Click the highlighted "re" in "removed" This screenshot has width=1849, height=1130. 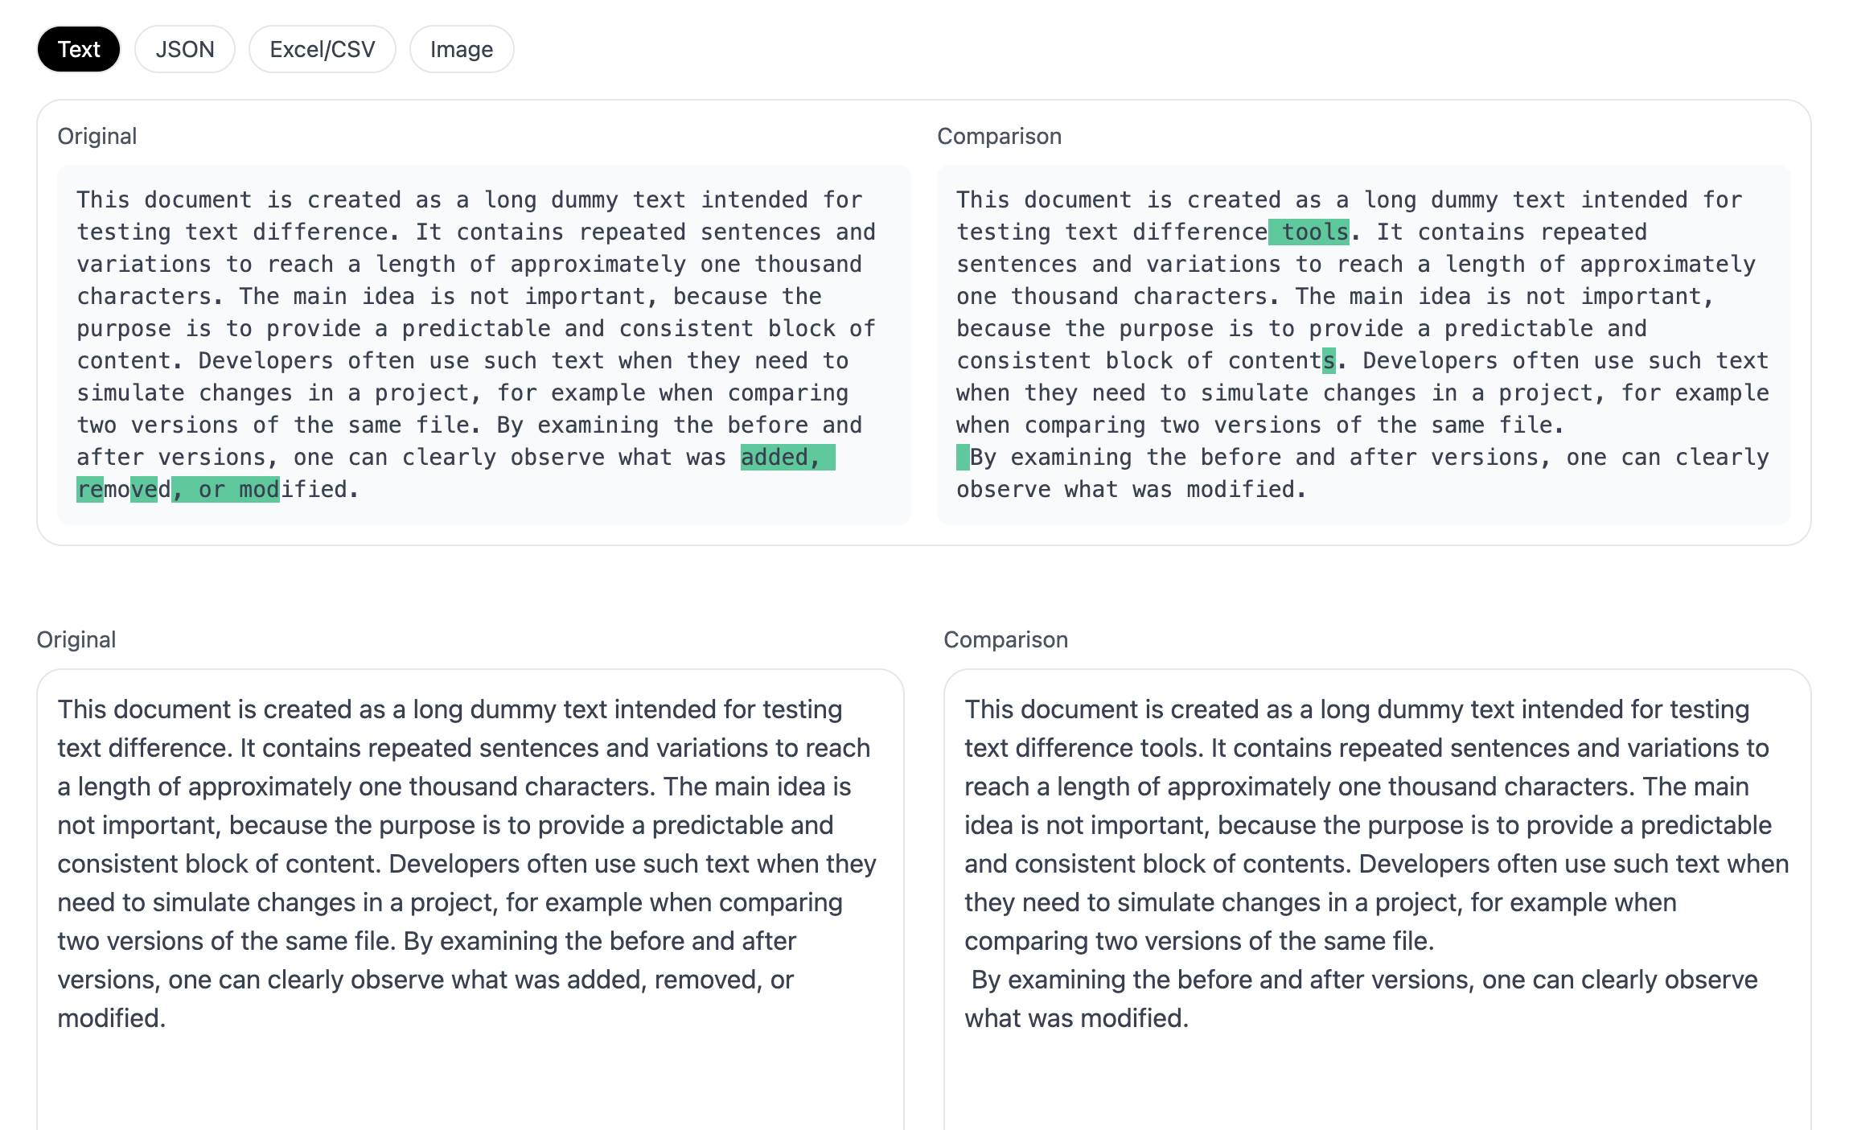click(x=90, y=490)
